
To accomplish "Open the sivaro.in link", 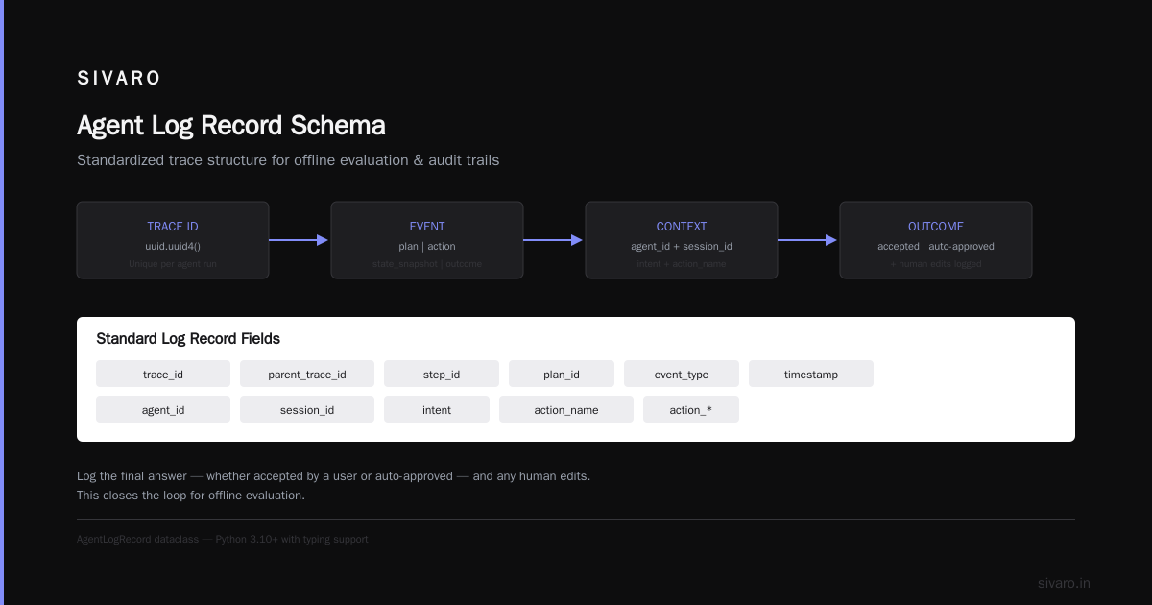I will point(1064,583).
